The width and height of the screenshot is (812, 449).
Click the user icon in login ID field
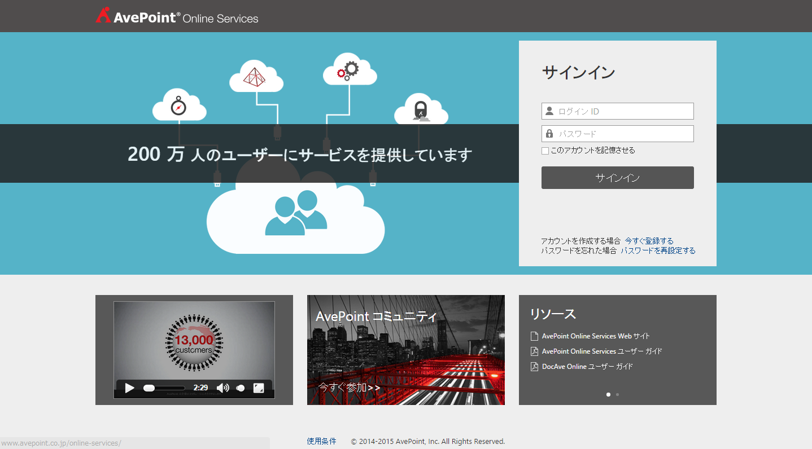[x=549, y=111]
